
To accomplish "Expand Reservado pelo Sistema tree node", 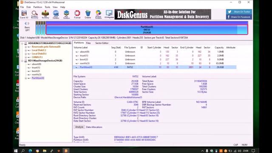I will (25, 47).
